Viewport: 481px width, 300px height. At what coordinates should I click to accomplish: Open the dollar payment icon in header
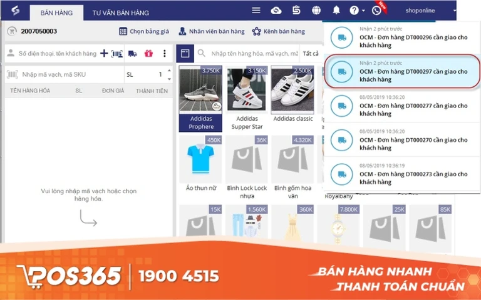coord(296,11)
